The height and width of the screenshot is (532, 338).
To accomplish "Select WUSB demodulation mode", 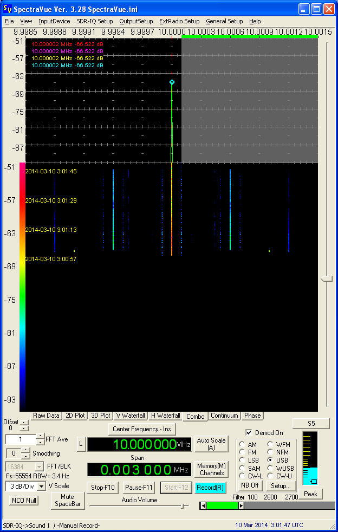I will pos(270,468).
